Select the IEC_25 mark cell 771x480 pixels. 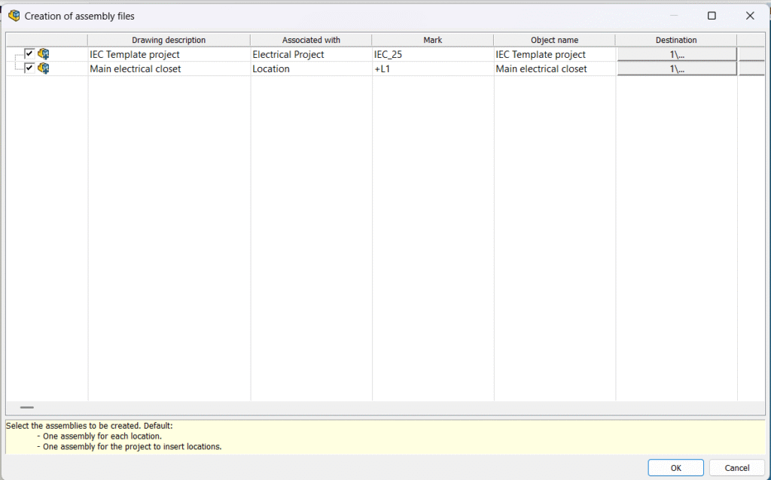click(432, 54)
